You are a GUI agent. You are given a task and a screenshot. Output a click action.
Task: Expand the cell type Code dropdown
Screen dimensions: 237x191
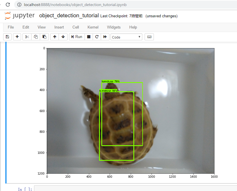(x=126, y=37)
